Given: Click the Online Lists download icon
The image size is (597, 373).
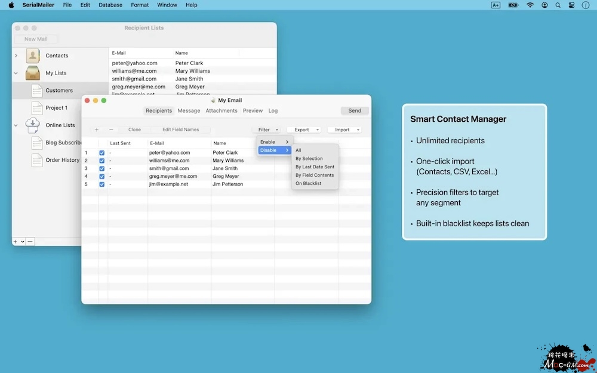Looking at the screenshot, I should [33, 125].
